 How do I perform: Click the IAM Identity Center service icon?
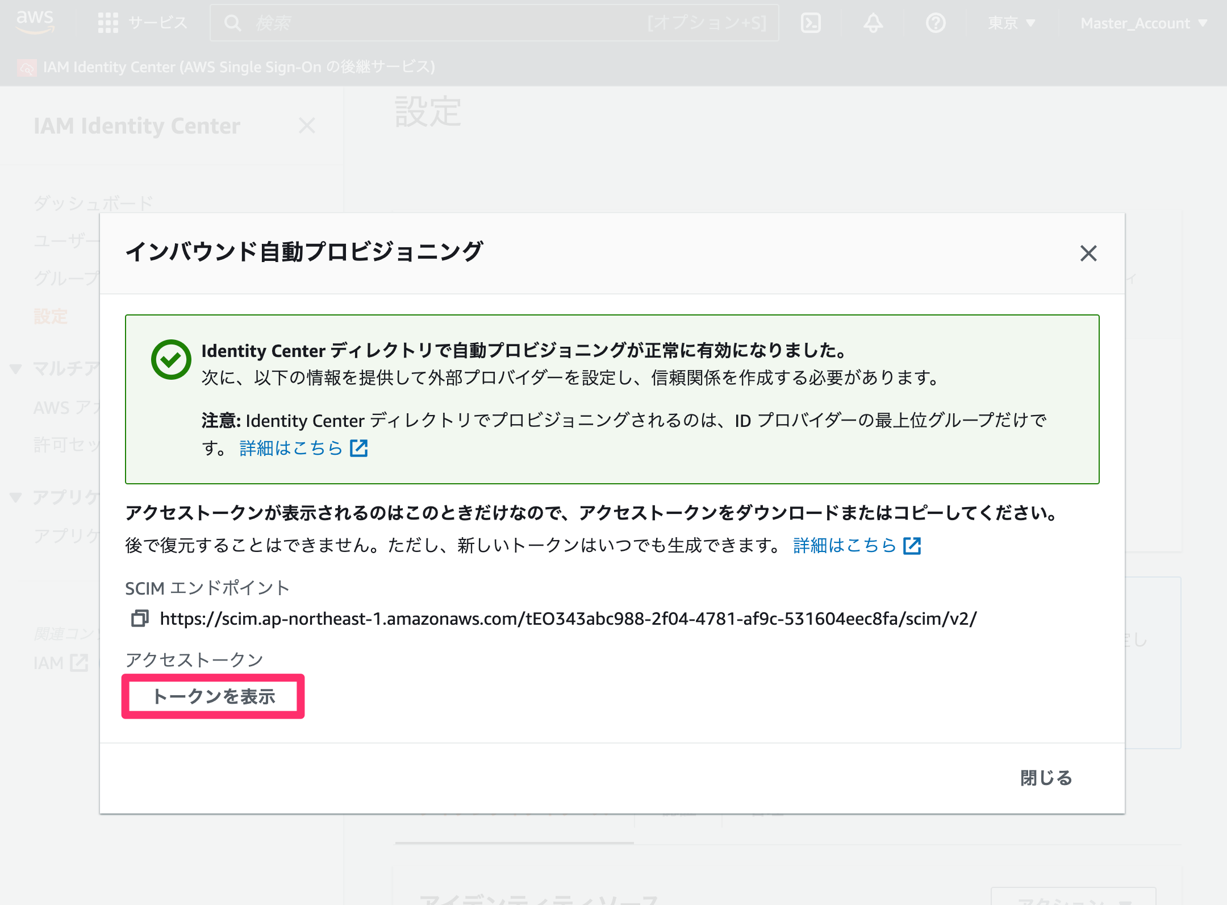click(27, 67)
